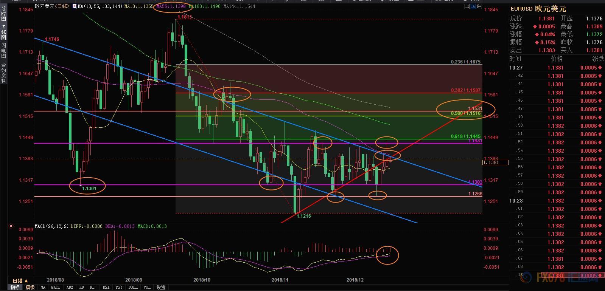Click the VOL indicator button
The image size is (605, 291).
click(x=147, y=287)
